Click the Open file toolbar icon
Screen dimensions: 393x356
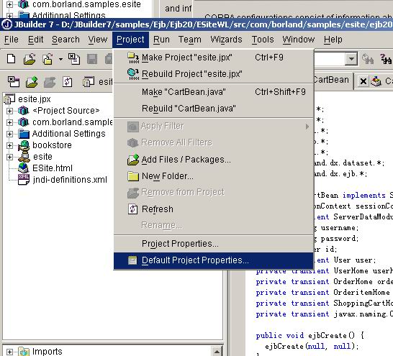point(30,59)
